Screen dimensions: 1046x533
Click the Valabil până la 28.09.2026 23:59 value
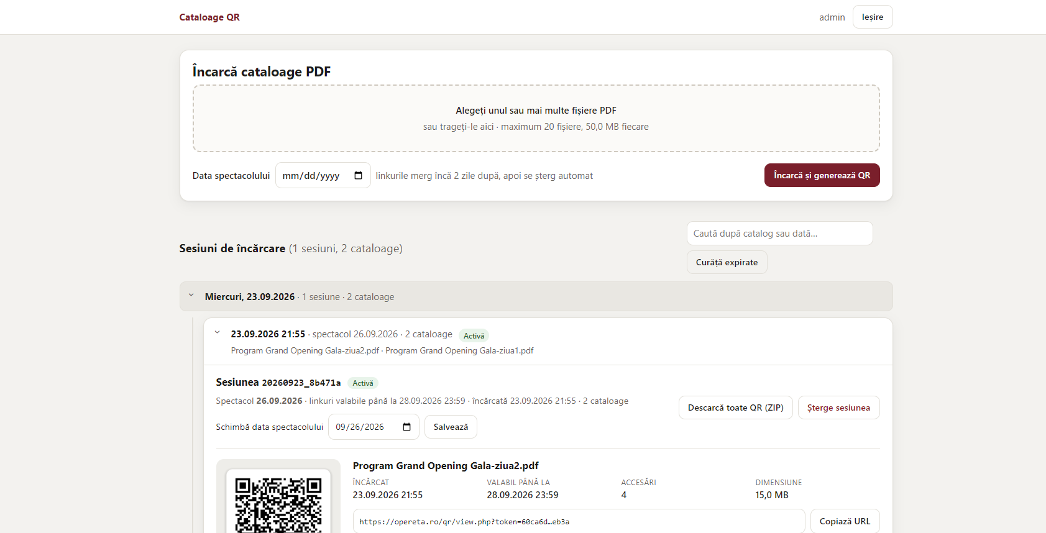[523, 495]
